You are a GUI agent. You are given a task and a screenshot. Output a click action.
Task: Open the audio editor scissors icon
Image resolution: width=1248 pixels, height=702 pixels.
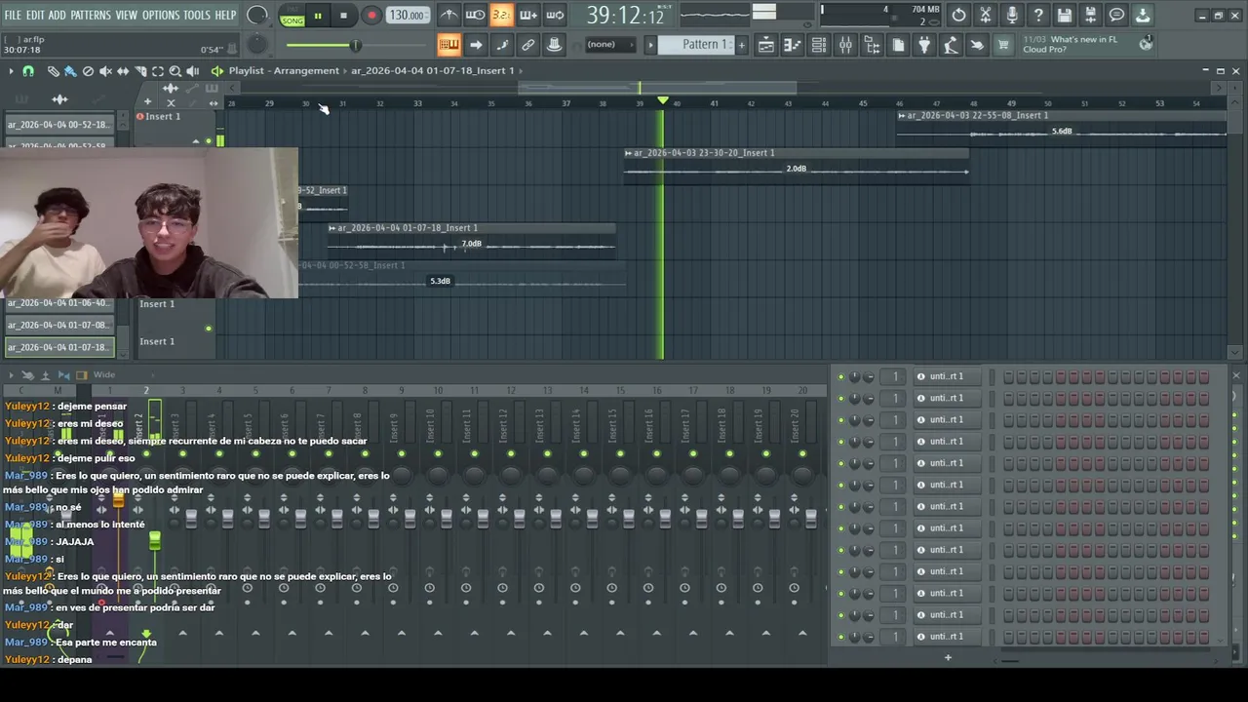click(x=986, y=16)
